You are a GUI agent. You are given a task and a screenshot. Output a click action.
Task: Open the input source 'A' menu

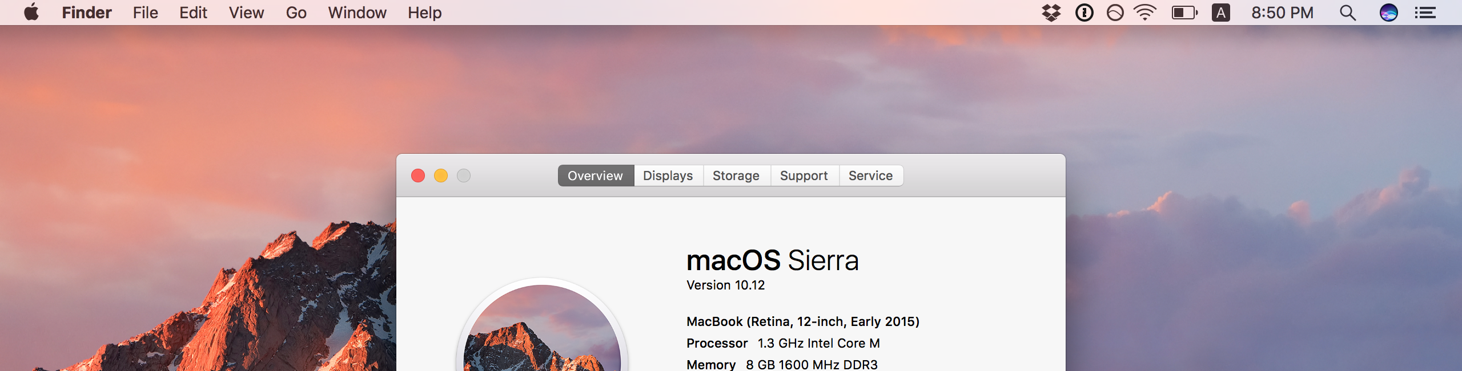[x=1220, y=13]
